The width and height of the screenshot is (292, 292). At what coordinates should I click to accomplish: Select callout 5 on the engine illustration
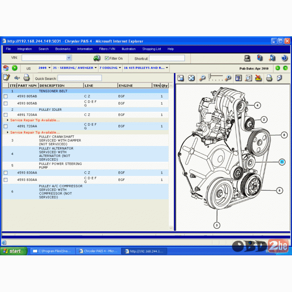coord(284,135)
